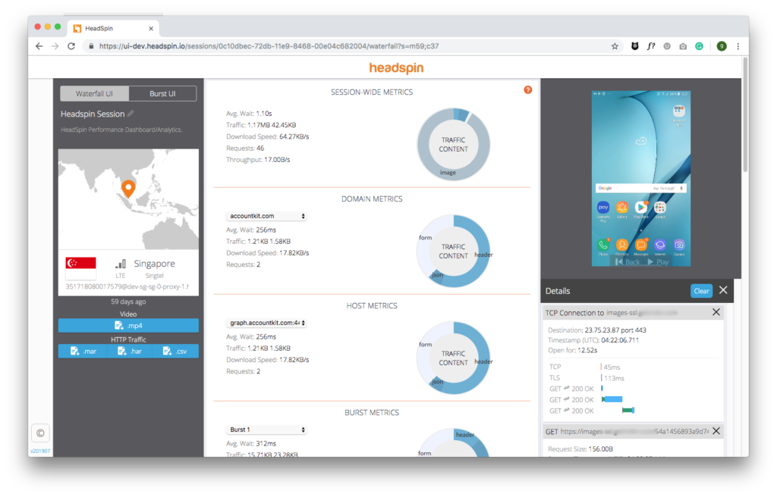Click the device screen recording thumbnail
This screenshot has height=497, width=777.
pos(640,178)
